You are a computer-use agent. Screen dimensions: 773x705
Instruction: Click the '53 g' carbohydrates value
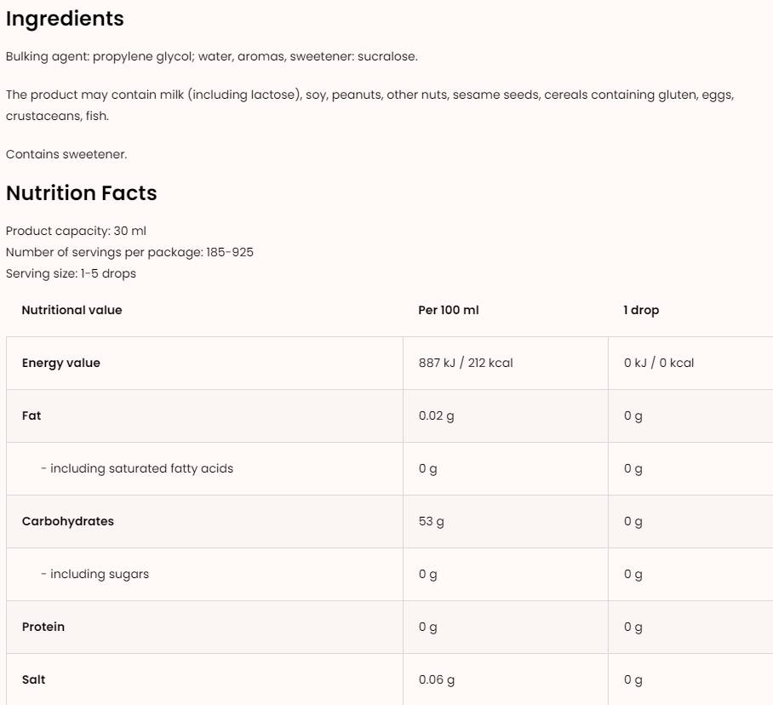coord(432,521)
